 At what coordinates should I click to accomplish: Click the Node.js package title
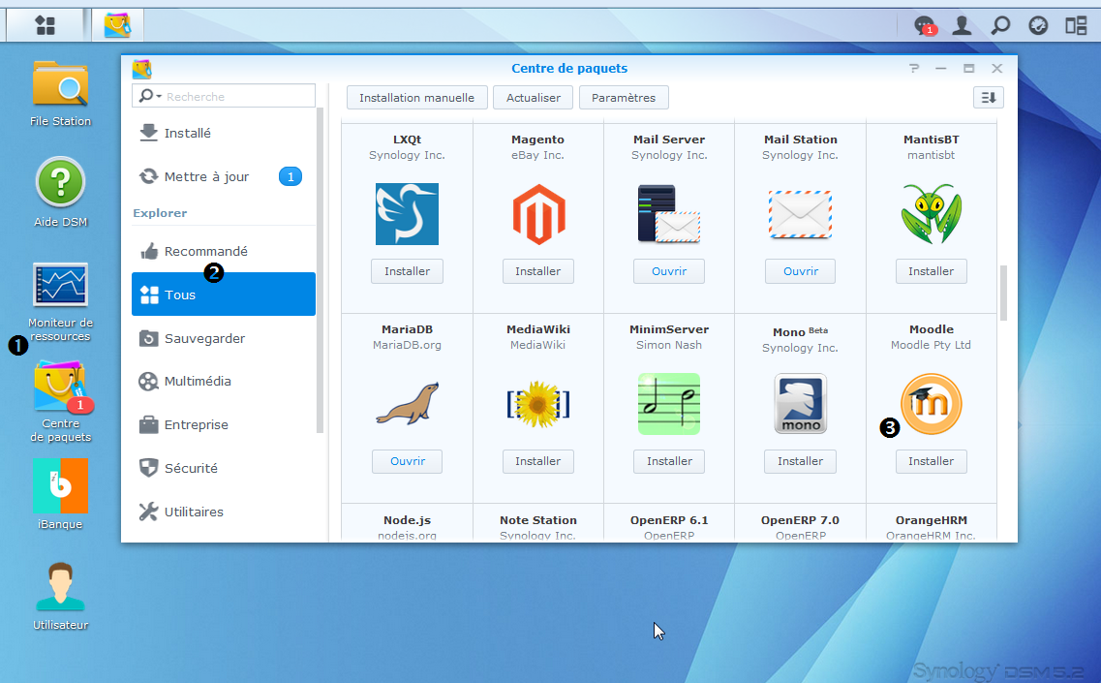408,520
